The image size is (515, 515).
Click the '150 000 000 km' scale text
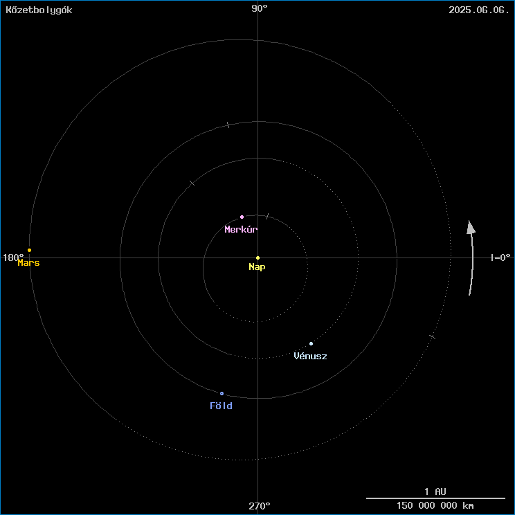435,505
